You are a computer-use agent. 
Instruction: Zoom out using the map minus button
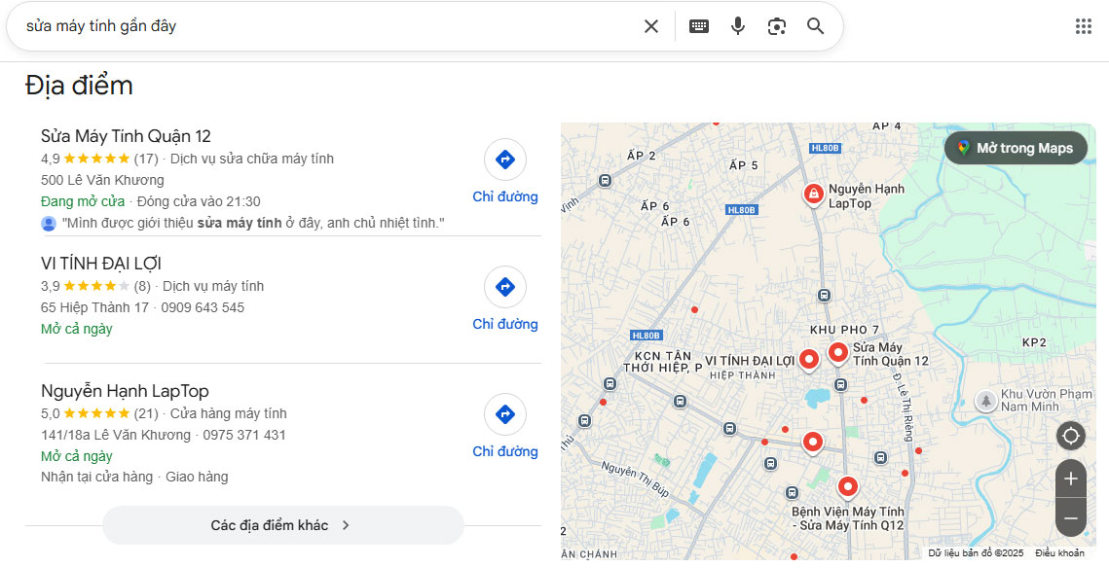1070,518
